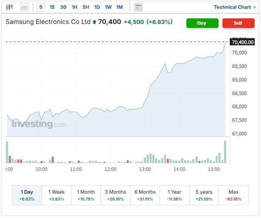
Task: Select the 1 Year range tab
Action: pyautogui.click(x=174, y=195)
